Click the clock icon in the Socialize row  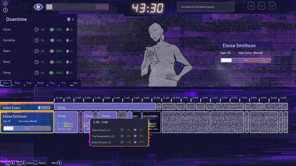[x=36, y=40]
